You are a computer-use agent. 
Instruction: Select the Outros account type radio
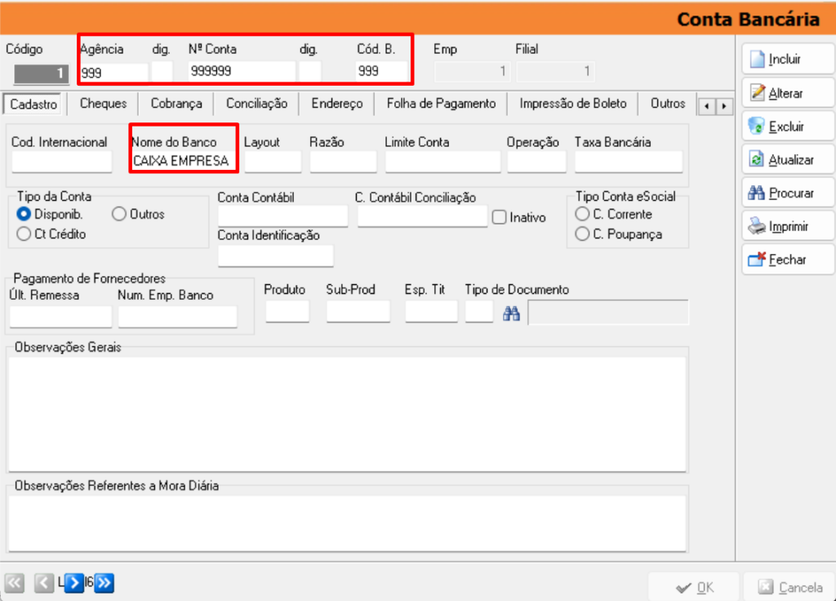(x=119, y=214)
